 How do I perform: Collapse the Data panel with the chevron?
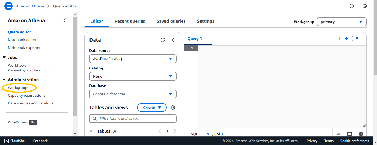click(173, 40)
